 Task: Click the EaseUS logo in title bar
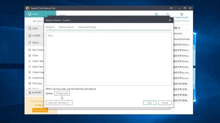pyautogui.click(x=27, y=8)
